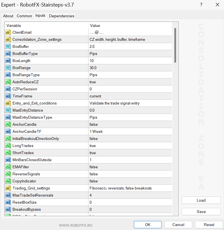The width and height of the screenshot is (224, 230).
Task: Click the integer icon beside CZPerSession
Action: pyautogui.click(x=8, y=89)
